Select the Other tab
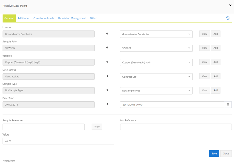234x166 pixels. 93,18
